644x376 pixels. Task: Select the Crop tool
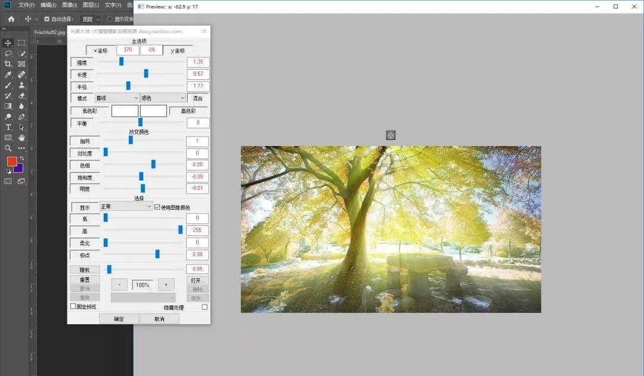(8, 64)
